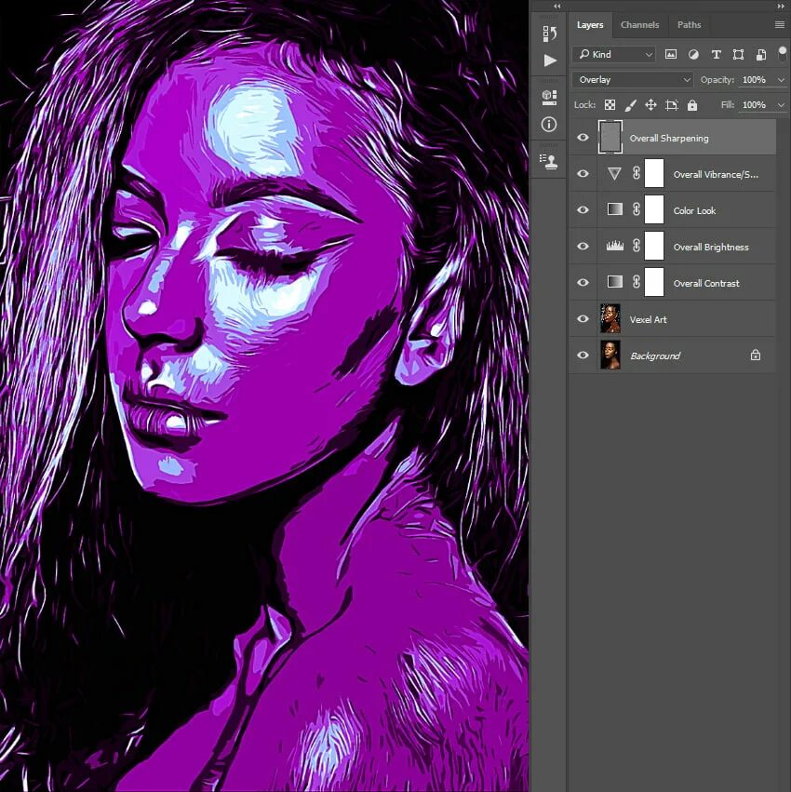Image resolution: width=791 pixels, height=792 pixels.
Task: Lock transparent pixels checkerboard icon
Action: (x=610, y=105)
